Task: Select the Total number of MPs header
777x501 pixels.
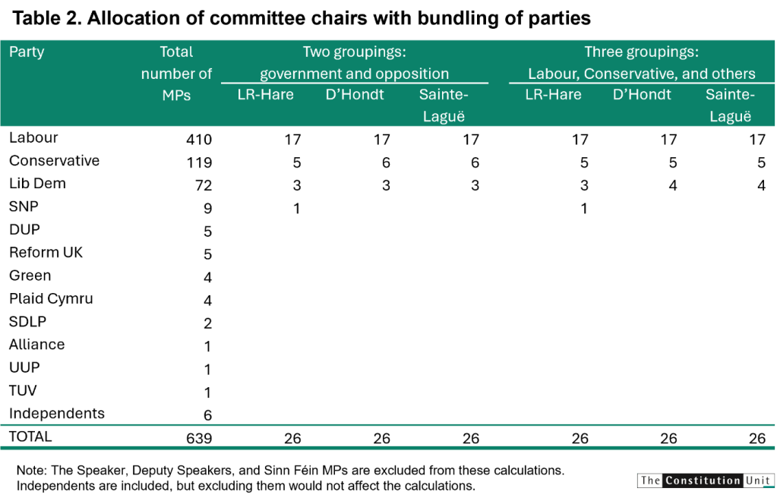Action: click(x=176, y=74)
